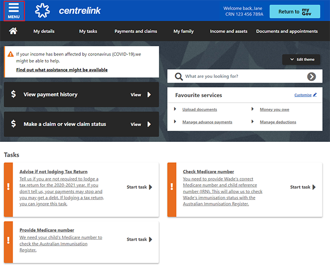The image size is (330, 268).
Task: Open Find out what assistance link
Action: 62,70
